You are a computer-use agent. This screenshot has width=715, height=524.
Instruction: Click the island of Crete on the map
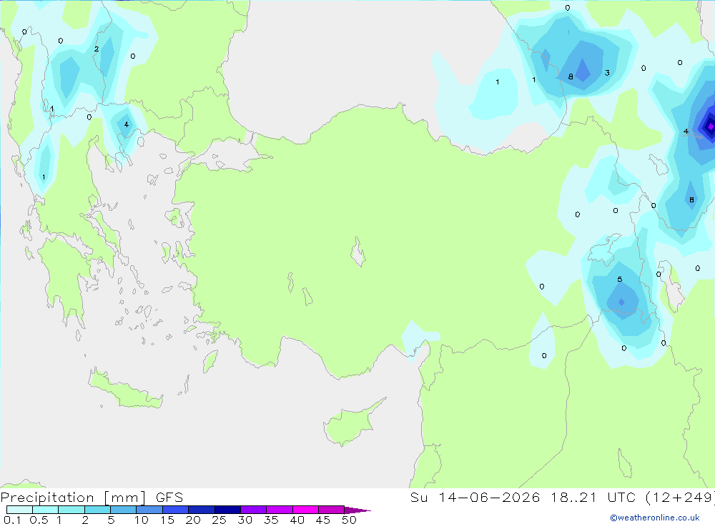click(x=125, y=389)
